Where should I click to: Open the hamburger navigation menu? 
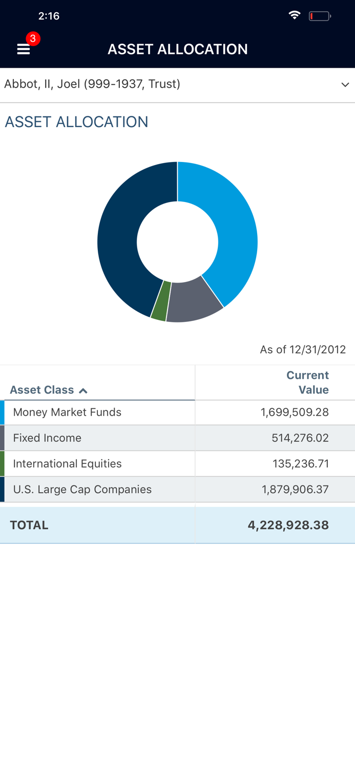(23, 49)
